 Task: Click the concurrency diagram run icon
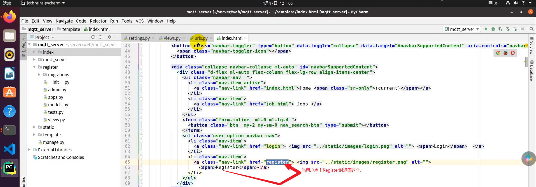(515, 29)
